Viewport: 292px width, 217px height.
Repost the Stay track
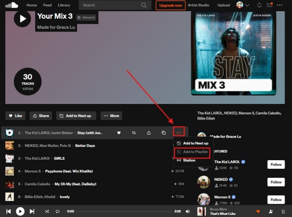(x=134, y=133)
